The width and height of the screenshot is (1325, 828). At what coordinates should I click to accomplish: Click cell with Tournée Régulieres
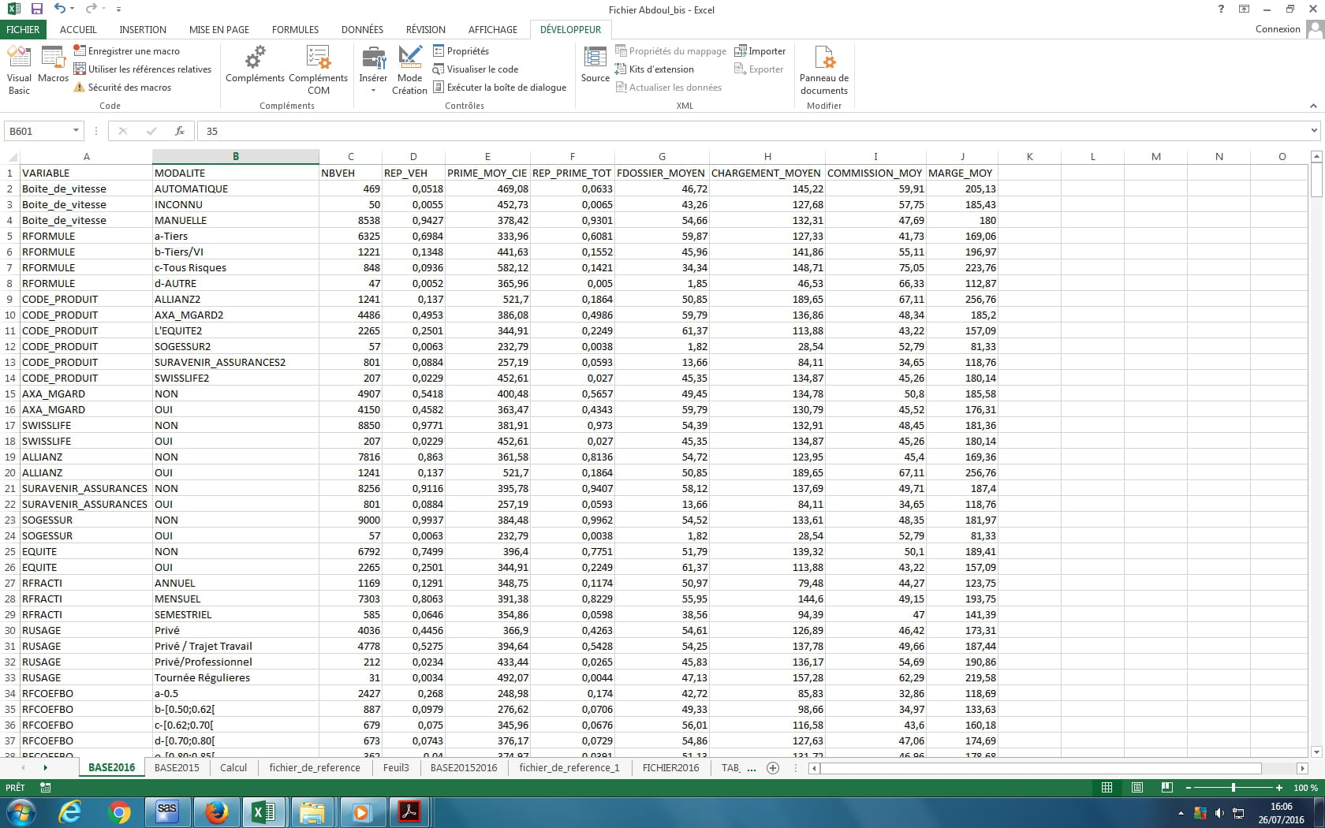(x=235, y=677)
